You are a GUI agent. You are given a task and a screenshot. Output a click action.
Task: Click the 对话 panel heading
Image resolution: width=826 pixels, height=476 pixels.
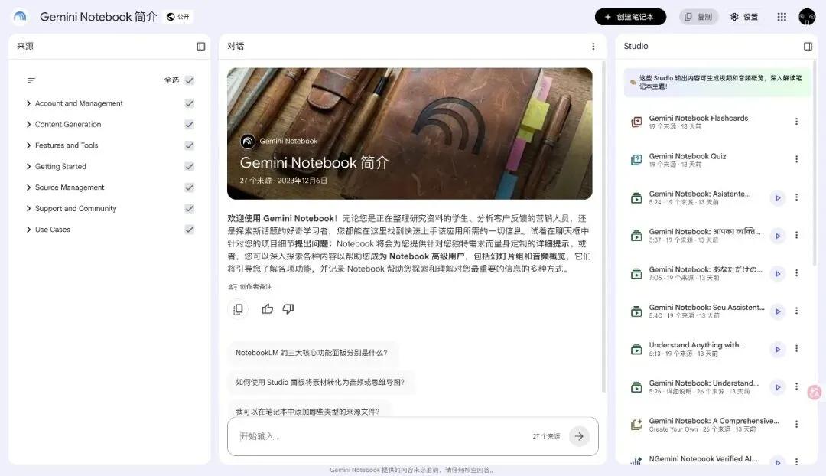236,47
